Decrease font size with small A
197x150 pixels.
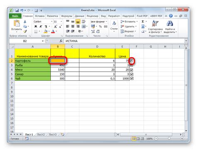60,27
